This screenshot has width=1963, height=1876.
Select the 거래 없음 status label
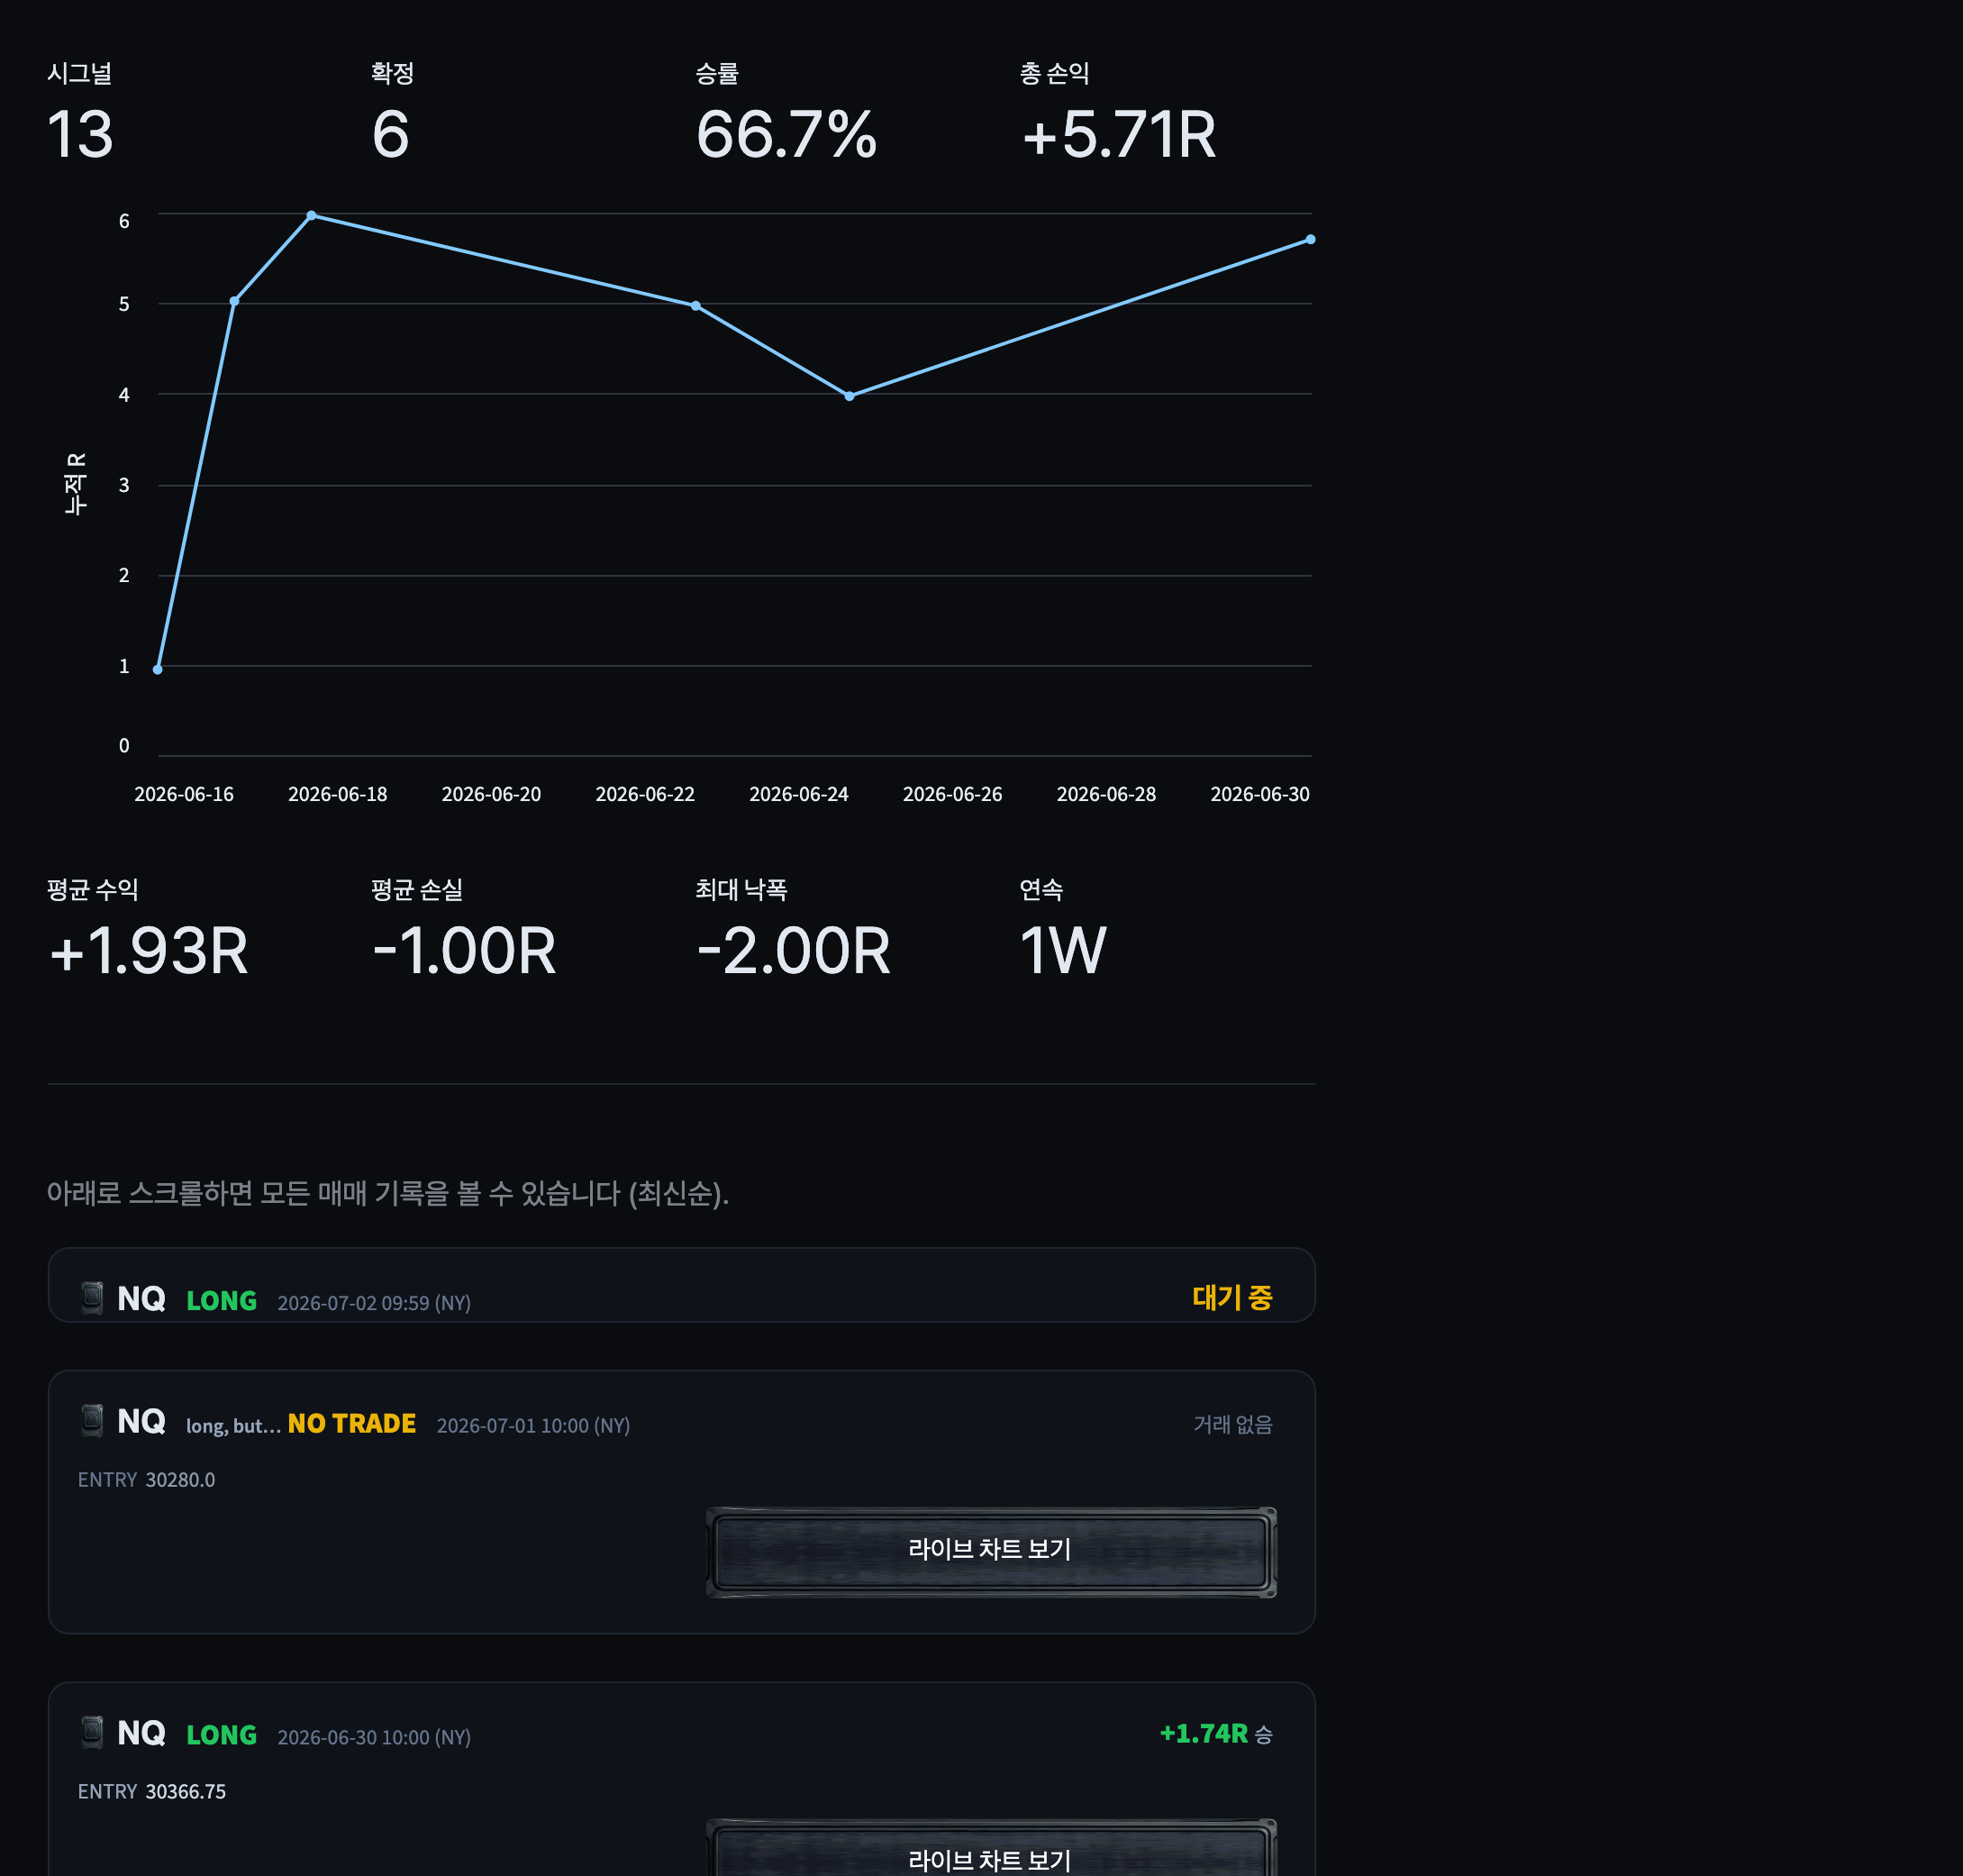pyautogui.click(x=1233, y=1424)
